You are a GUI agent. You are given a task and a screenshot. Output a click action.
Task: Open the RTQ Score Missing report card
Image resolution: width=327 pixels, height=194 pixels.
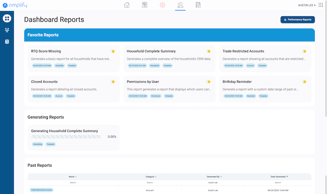point(74,58)
